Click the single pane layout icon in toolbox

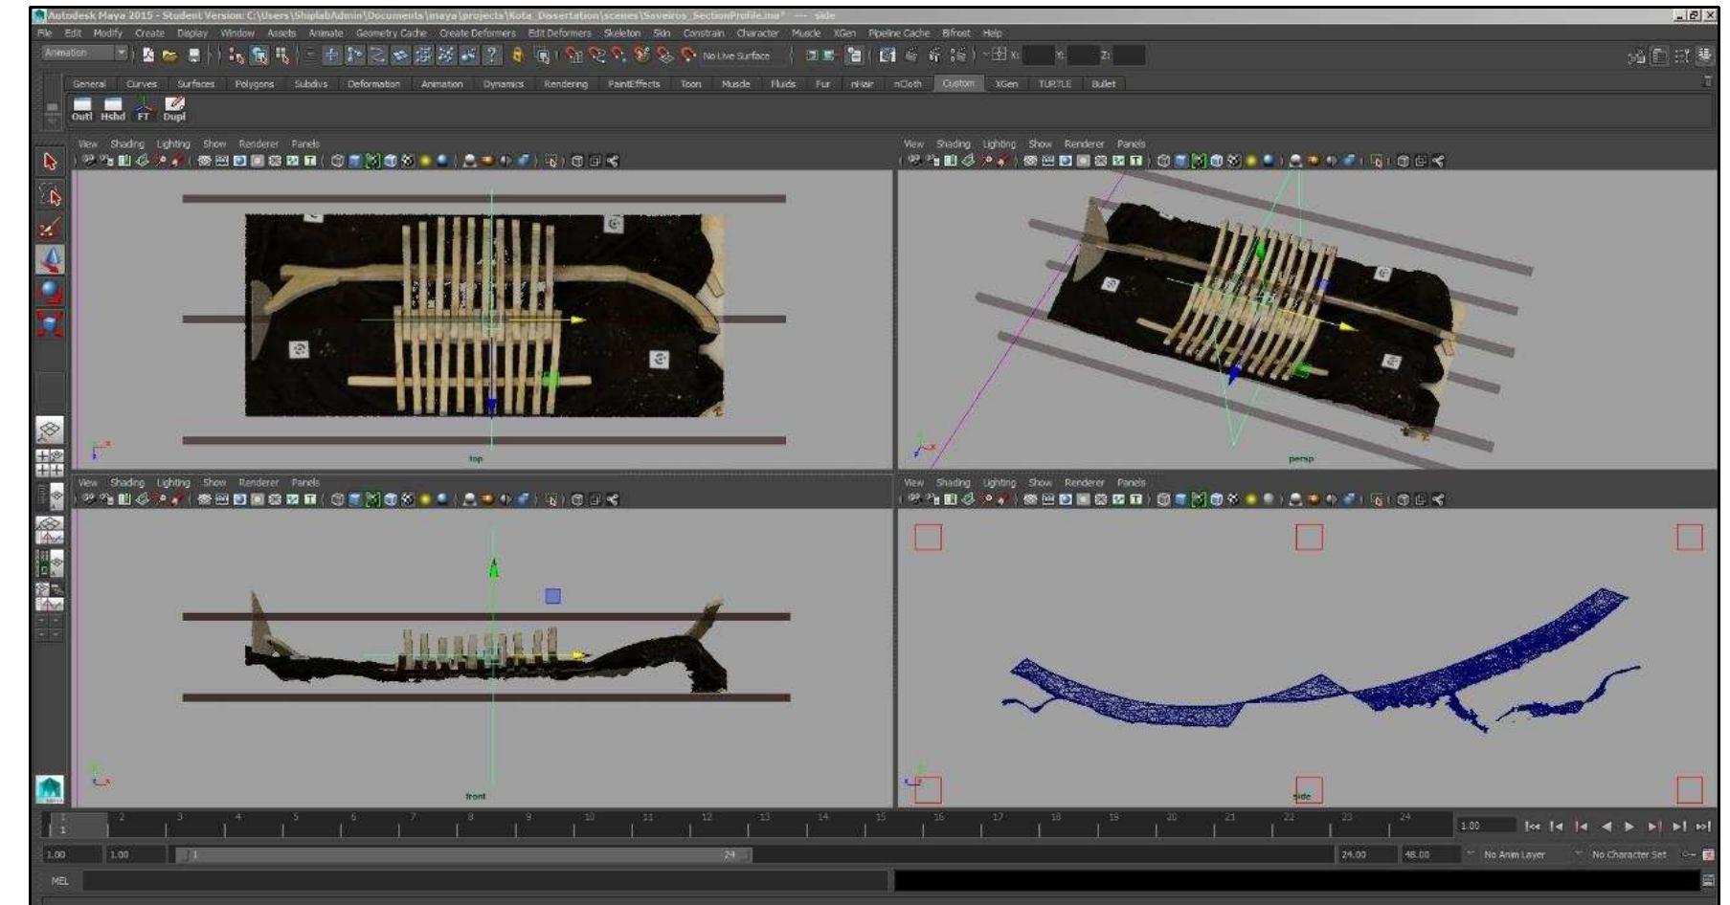(x=50, y=430)
